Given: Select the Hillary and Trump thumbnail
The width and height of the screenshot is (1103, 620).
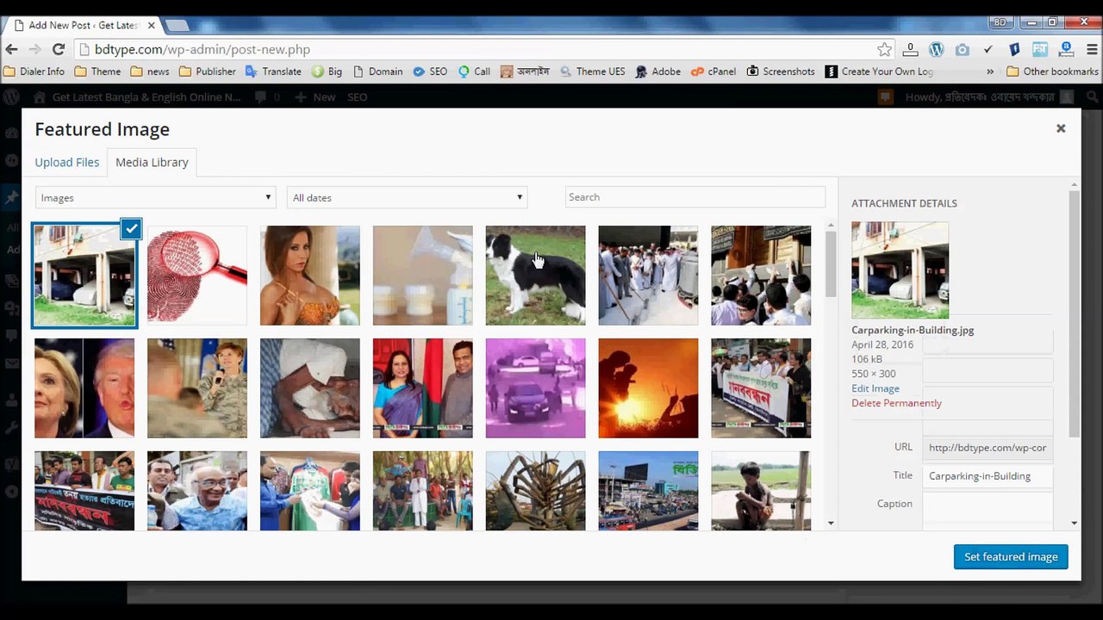Looking at the screenshot, I should (84, 388).
